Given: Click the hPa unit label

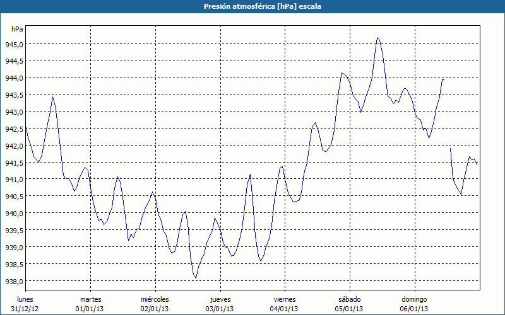Looking at the screenshot, I should point(17,29).
